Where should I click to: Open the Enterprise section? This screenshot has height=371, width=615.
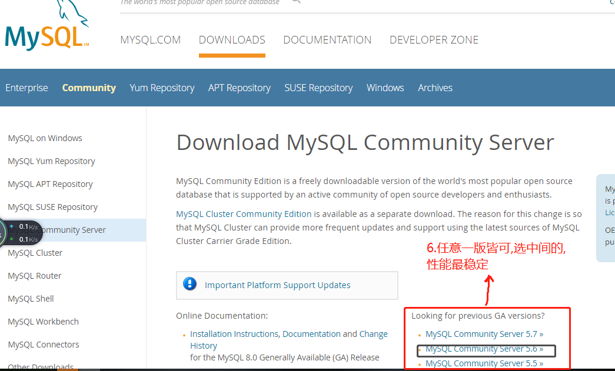coord(26,88)
